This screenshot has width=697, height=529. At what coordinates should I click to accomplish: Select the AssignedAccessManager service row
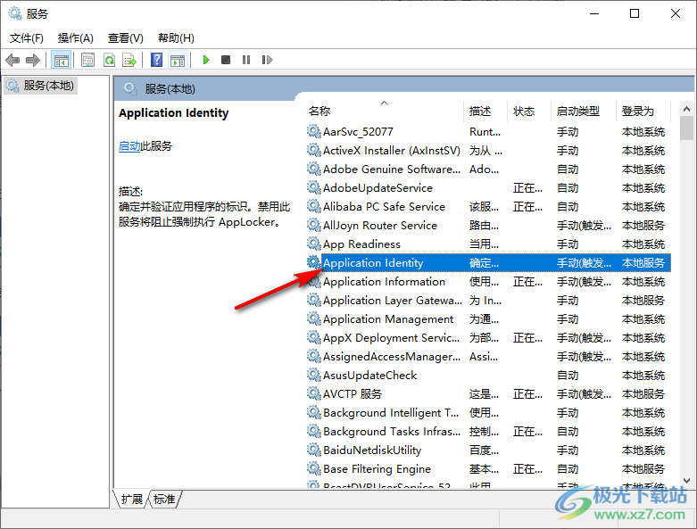click(488, 356)
